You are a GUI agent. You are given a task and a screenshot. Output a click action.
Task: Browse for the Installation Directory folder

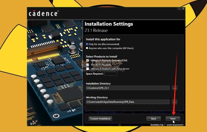174,88
